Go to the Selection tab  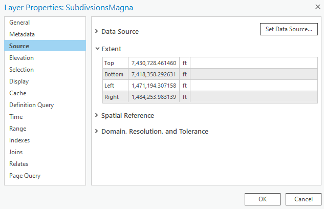pyautogui.click(x=21, y=70)
